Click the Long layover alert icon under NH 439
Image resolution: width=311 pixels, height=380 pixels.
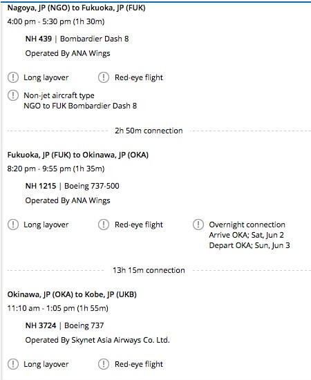point(13,77)
